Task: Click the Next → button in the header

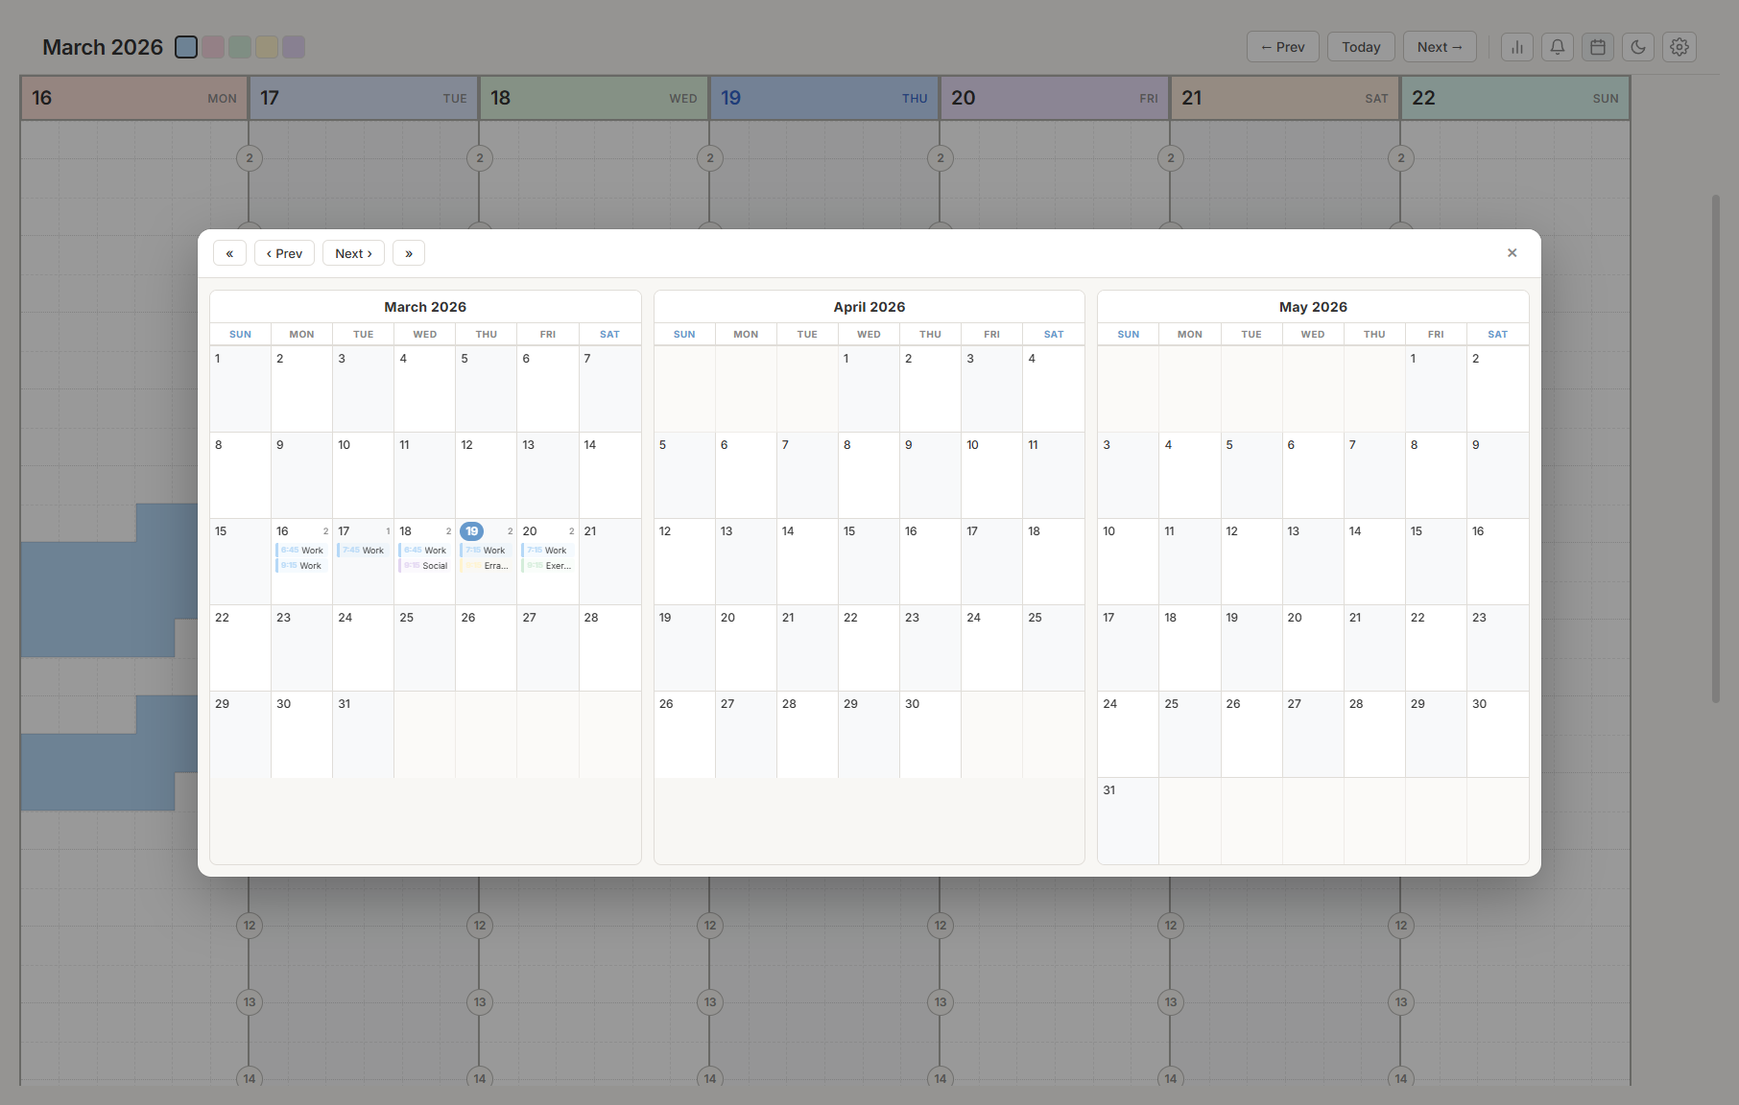Action: coord(1439,46)
